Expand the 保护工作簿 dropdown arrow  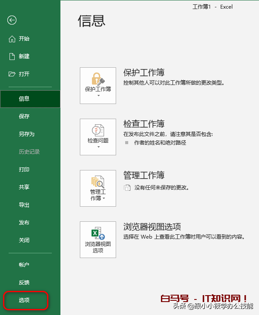tap(98, 96)
